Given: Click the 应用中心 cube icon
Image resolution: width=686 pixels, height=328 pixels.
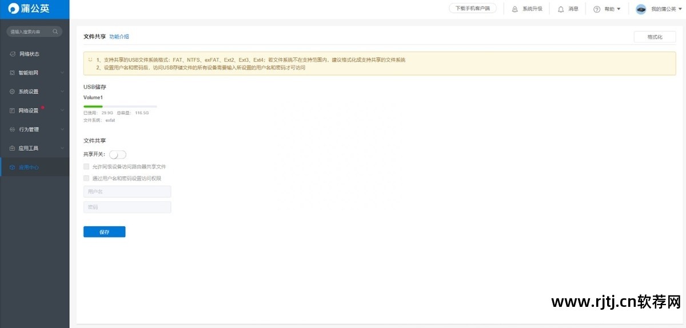Looking at the screenshot, I should tap(13, 167).
